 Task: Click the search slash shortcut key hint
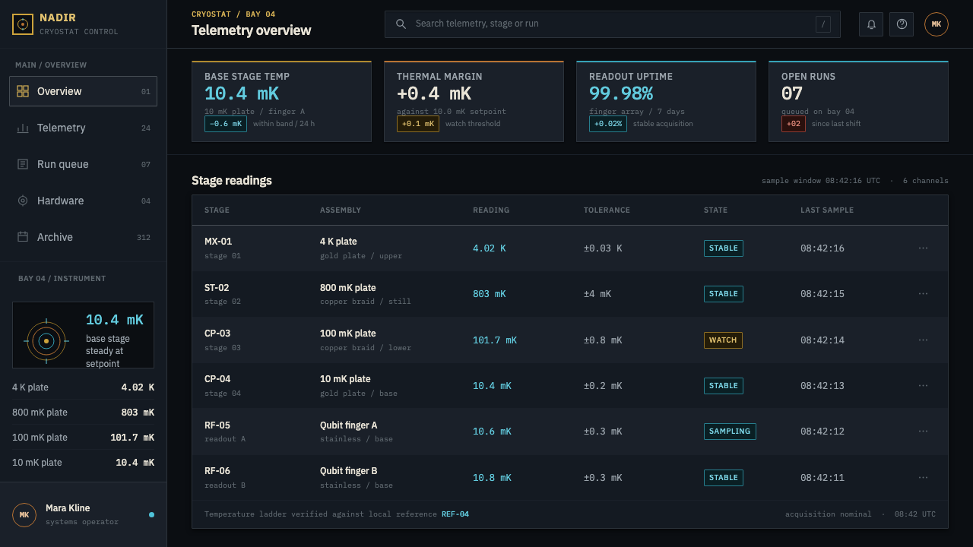click(823, 24)
